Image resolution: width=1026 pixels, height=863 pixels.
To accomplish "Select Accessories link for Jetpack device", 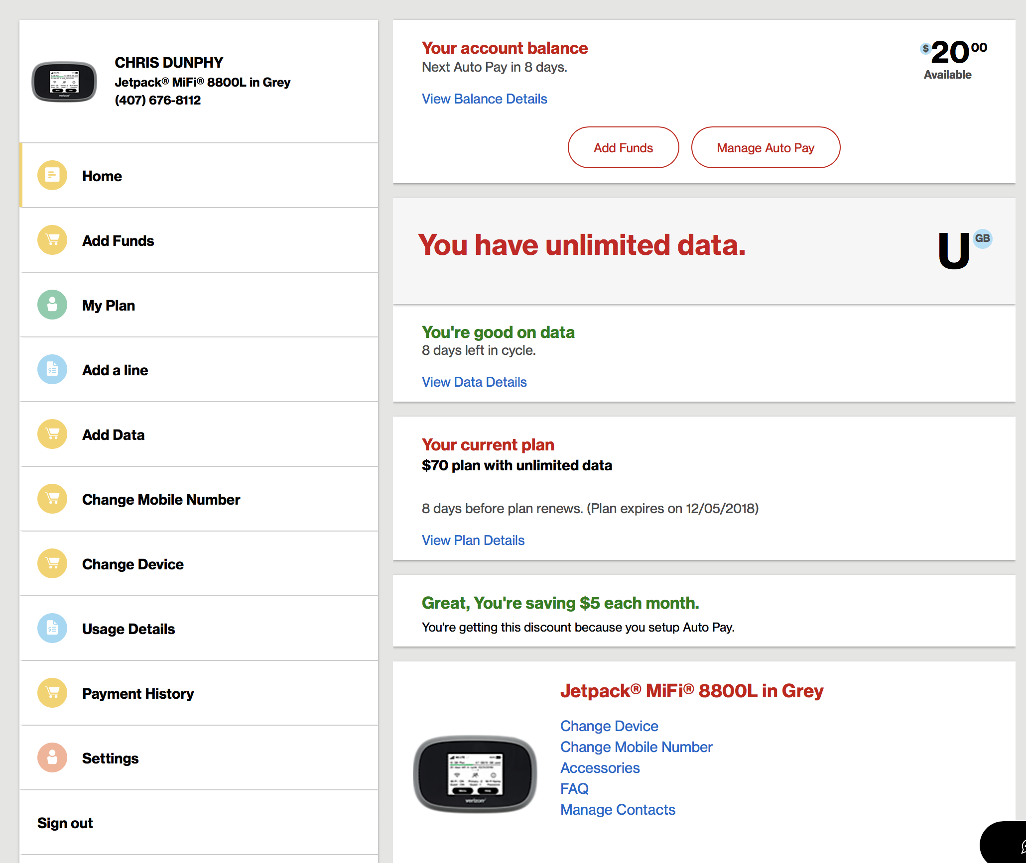I will 600,767.
